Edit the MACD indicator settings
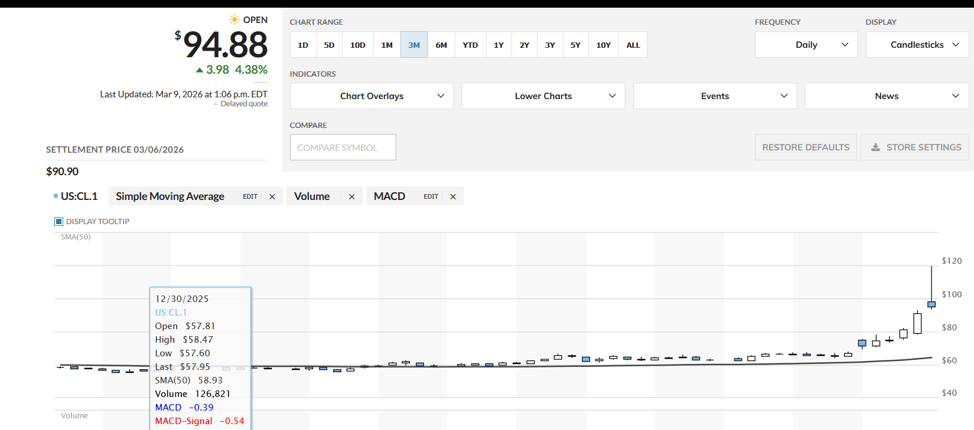 click(x=431, y=196)
